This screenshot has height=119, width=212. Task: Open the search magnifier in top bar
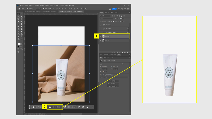coord(122,9)
